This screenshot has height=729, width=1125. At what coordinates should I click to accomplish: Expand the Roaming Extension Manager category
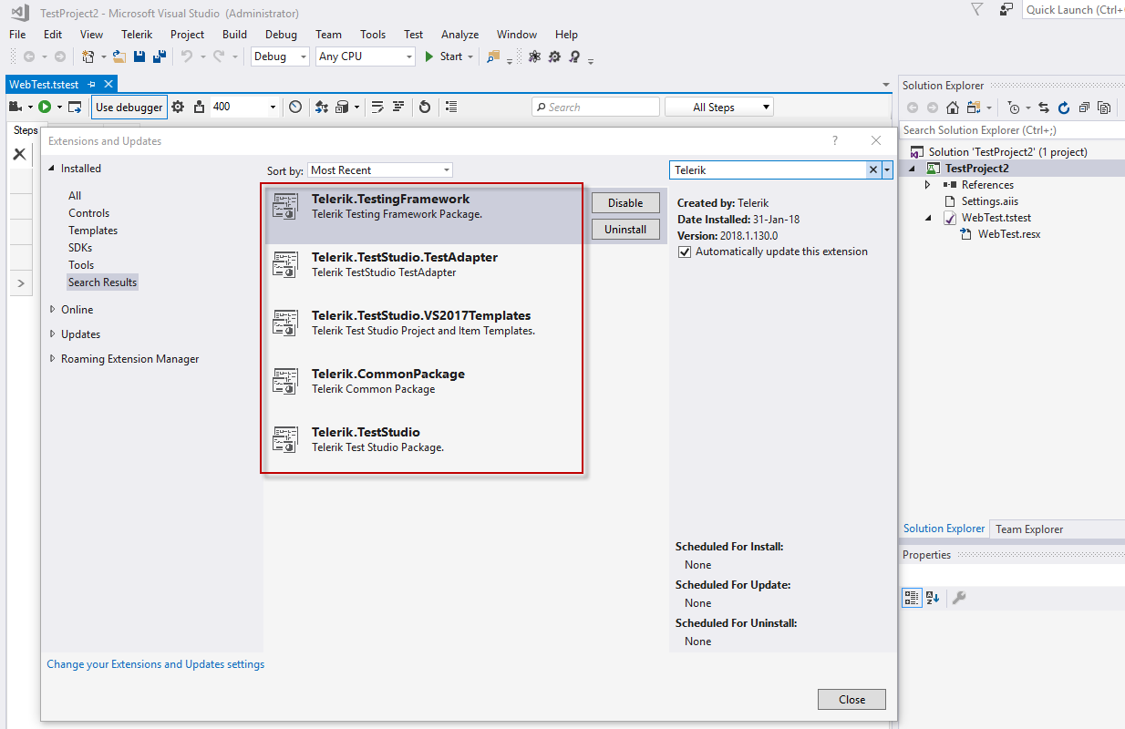coord(52,359)
